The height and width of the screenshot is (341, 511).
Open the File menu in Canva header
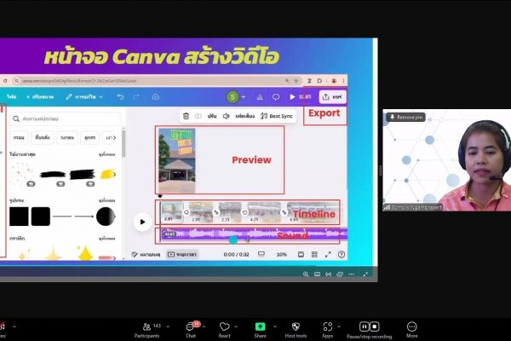(11, 97)
